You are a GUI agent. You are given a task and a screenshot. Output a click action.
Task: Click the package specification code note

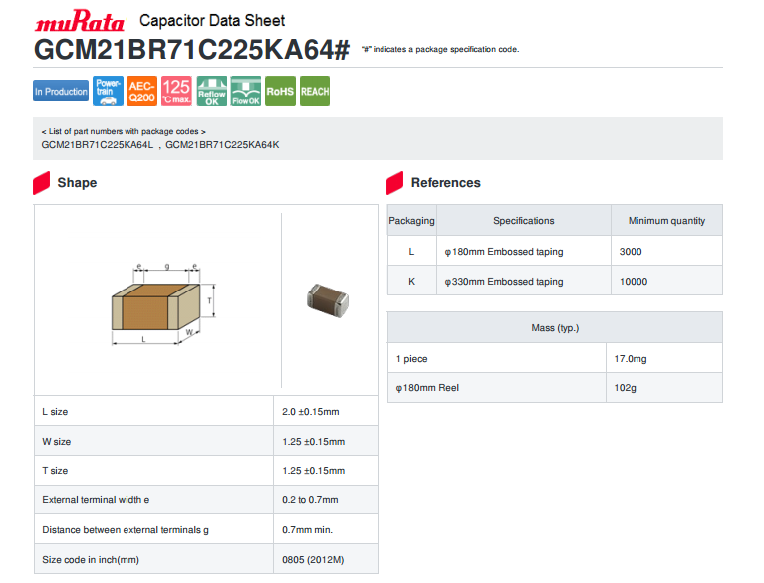pyautogui.click(x=440, y=49)
